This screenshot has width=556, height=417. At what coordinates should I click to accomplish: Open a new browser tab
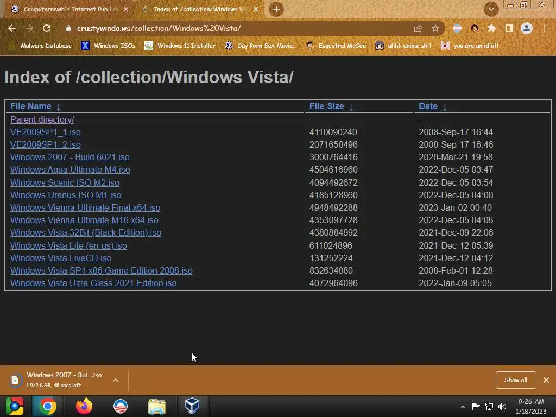pos(276,9)
